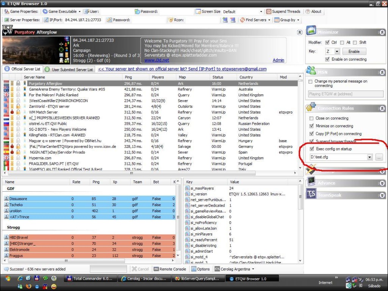
Task: Click the IP/Port edit icon
Action: point(46,20)
